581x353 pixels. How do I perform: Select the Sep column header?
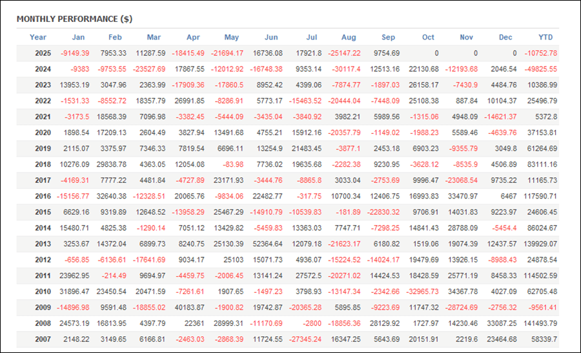(x=388, y=37)
